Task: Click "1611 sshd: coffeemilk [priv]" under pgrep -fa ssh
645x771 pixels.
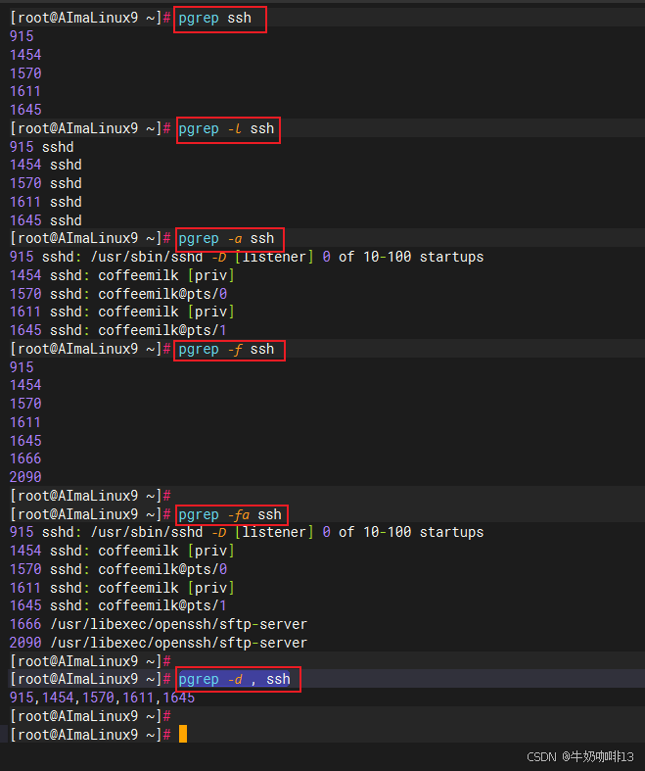Action: tap(122, 588)
